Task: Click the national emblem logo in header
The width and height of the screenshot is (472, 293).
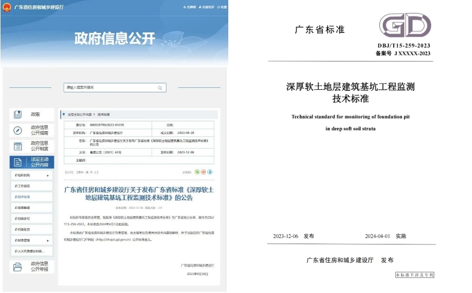Action: [x=6, y=7]
